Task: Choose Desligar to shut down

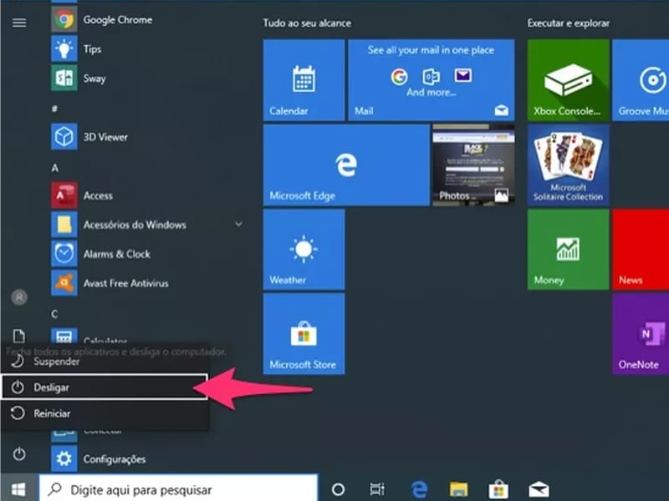Action: tap(105, 387)
